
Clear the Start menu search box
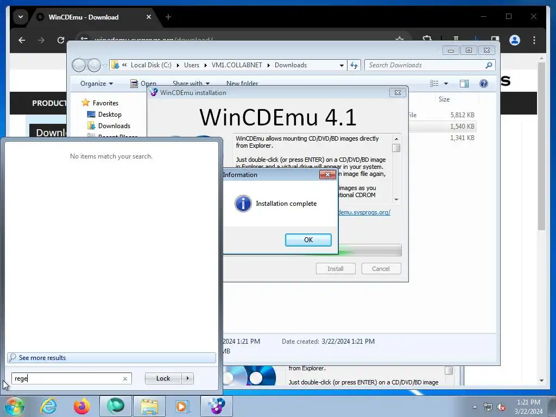[125, 378]
